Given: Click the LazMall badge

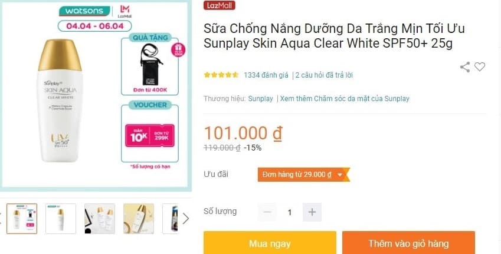Looking at the screenshot, I should click(219, 5).
